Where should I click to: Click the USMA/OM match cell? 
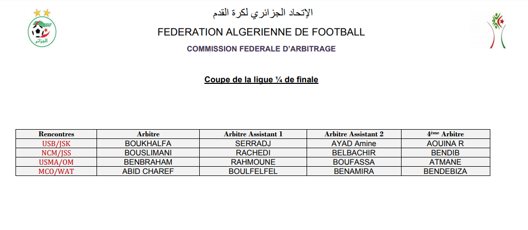(56, 162)
